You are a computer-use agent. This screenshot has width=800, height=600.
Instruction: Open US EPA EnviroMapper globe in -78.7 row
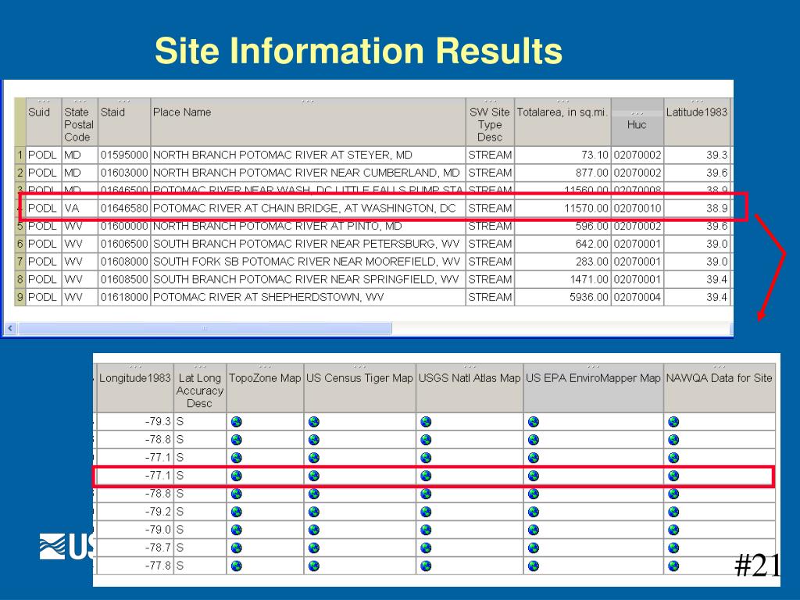tap(534, 548)
